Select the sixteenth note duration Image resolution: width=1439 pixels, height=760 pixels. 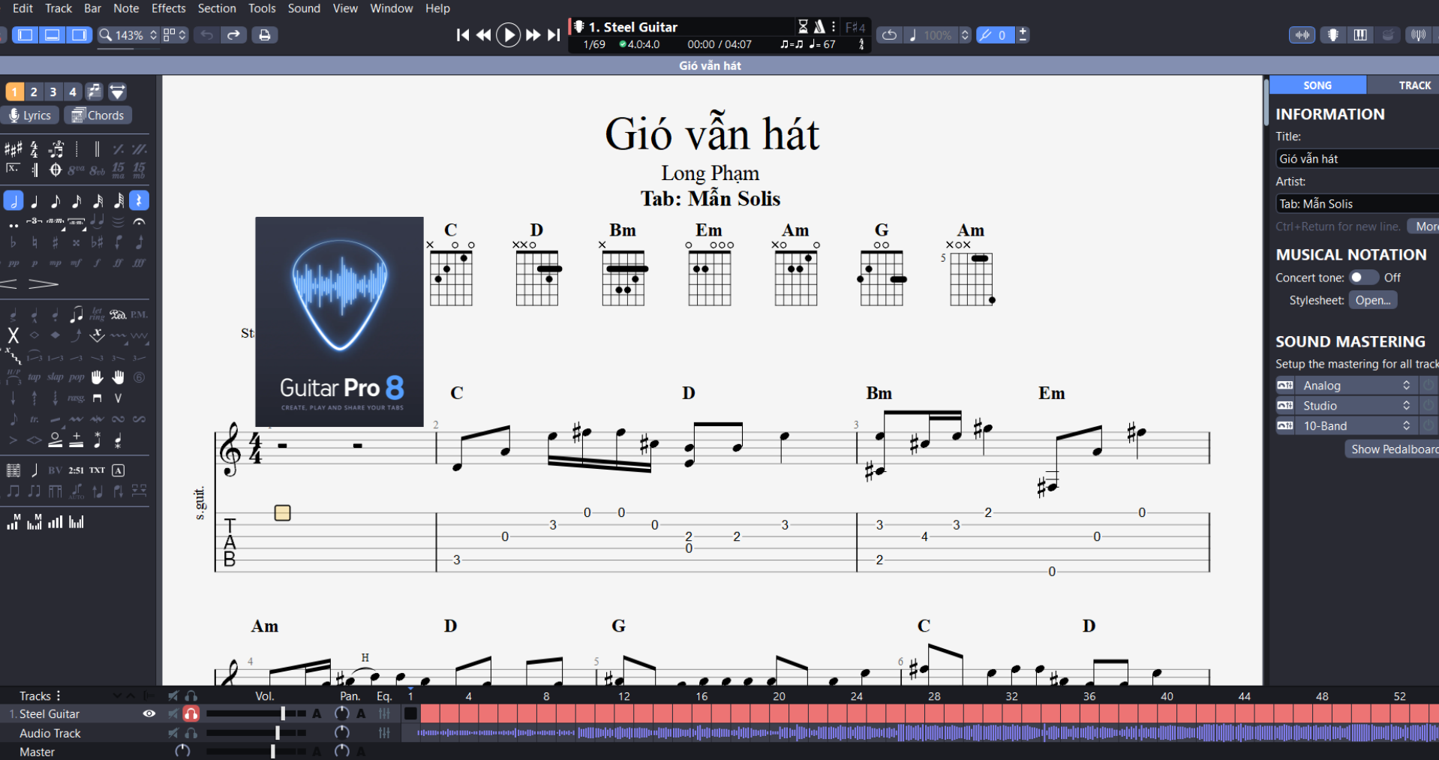coord(76,201)
